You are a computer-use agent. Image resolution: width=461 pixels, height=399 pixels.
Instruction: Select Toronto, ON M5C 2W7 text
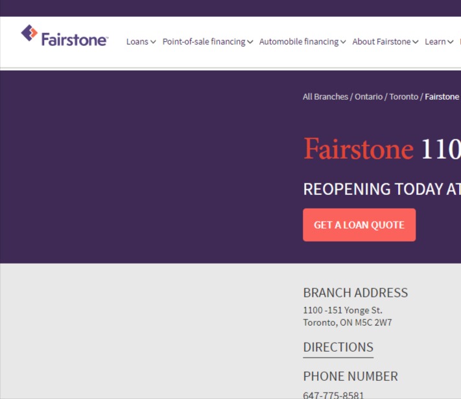348,323
